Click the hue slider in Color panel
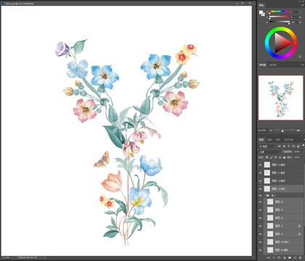305x261 pixels. click(280, 12)
